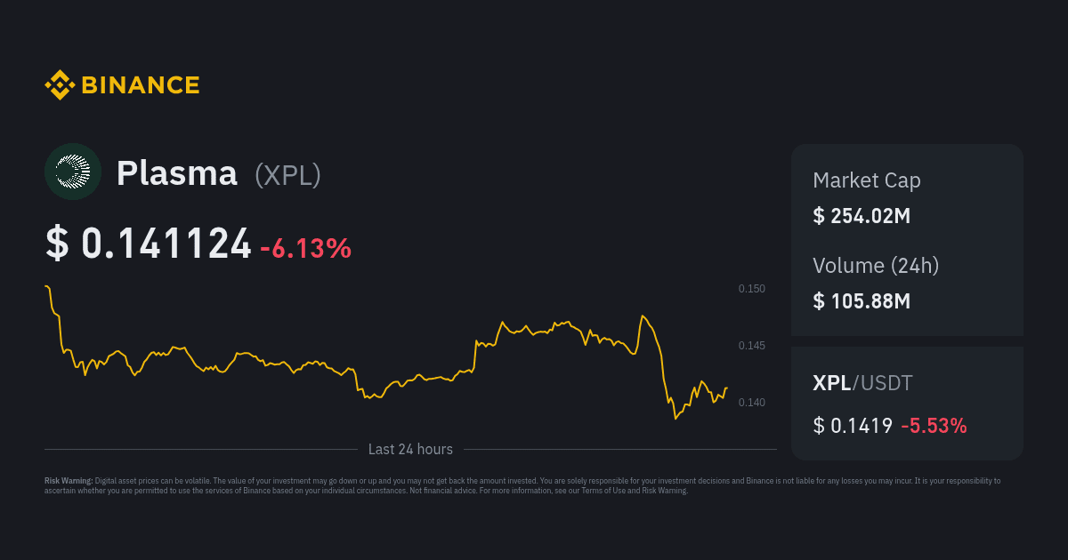Click the $ 254.02M market cap value
This screenshot has height=560, width=1068.
point(862,216)
